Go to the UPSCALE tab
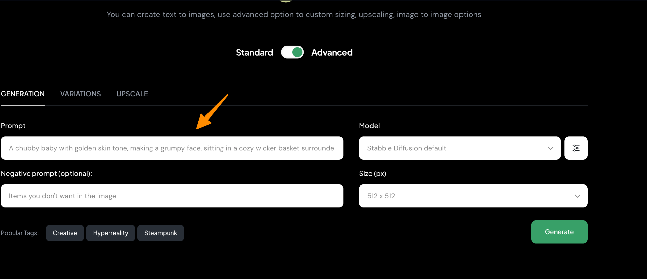647x279 pixels. point(132,94)
